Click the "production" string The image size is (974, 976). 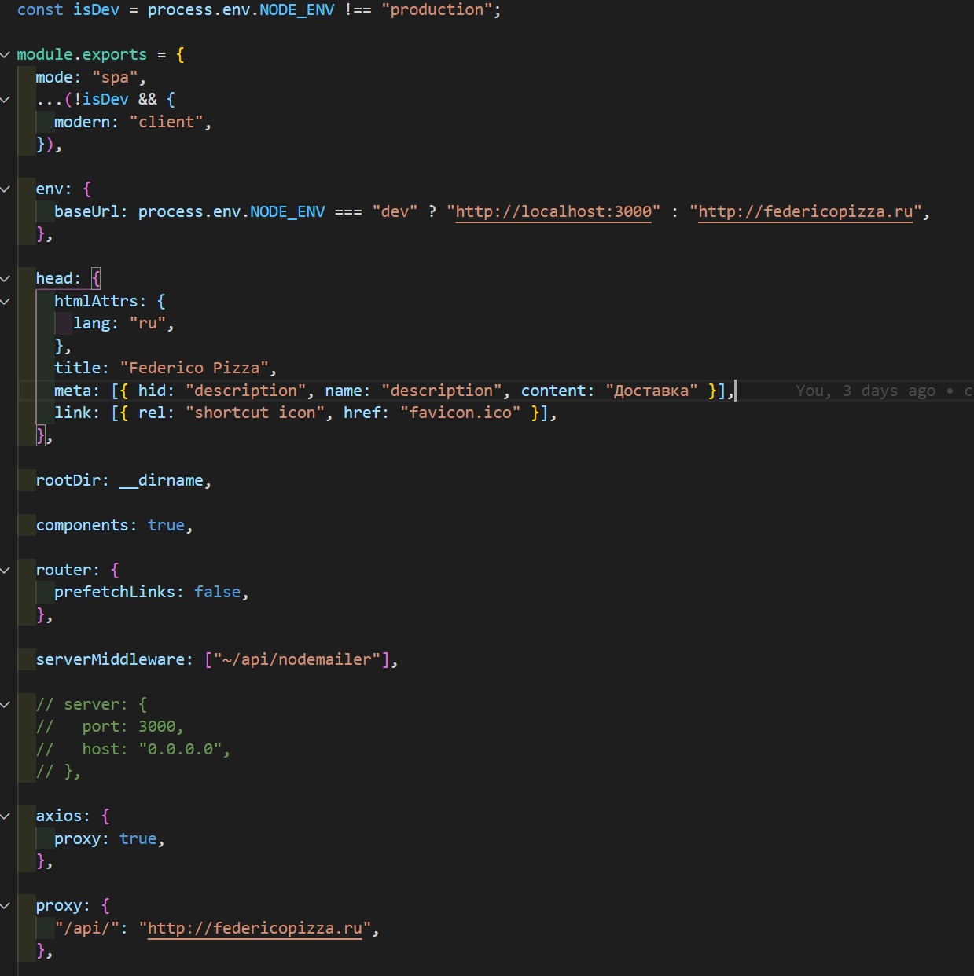(x=436, y=9)
